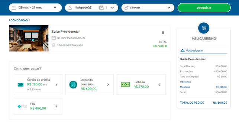Click the coupon tag icon
Screen dimensions: 239x139
[126, 8]
